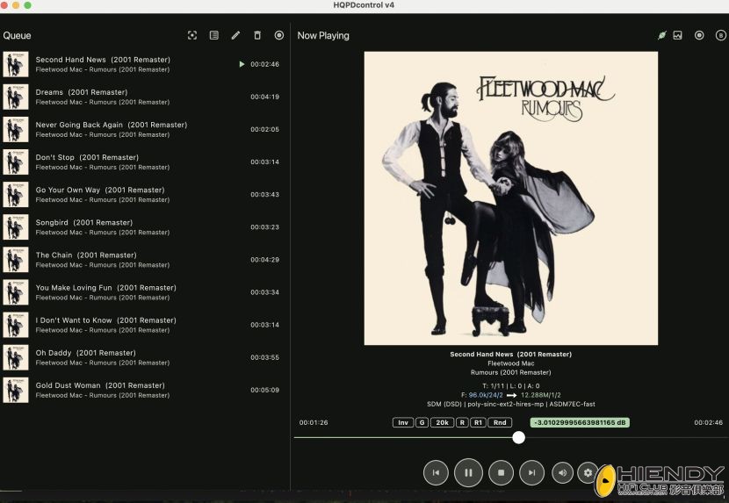Image resolution: width=729 pixels, height=503 pixels.
Task: Click duration 00:04:29 of The Chain
Action: pyautogui.click(x=264, y=260)
